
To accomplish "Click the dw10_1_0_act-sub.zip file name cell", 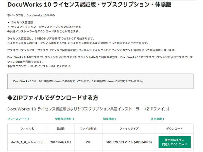I will pyautogui.click(x=27, y=142).
